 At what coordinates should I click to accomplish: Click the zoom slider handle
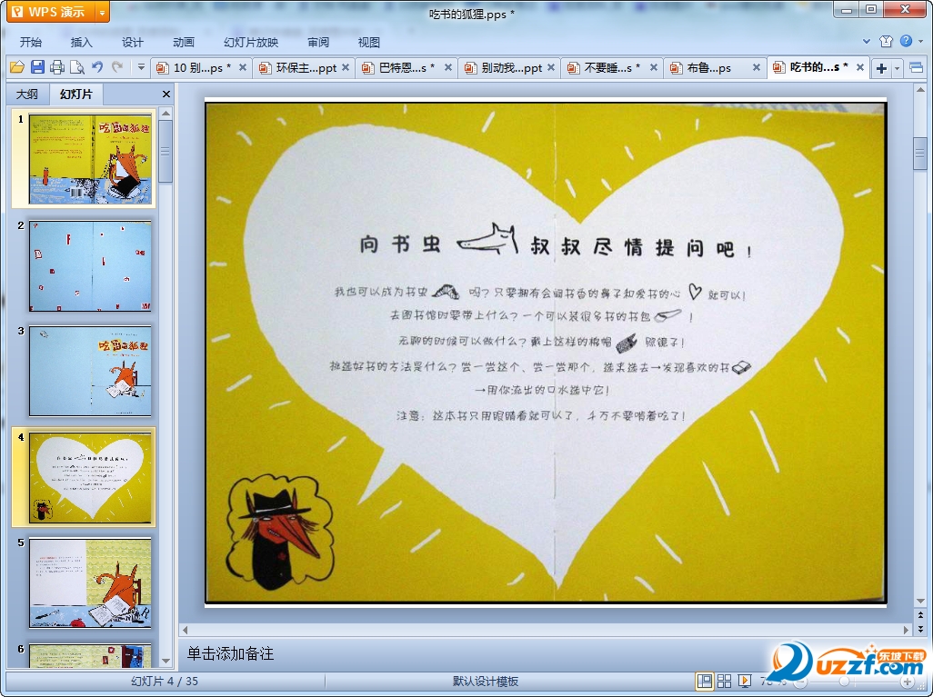tap(843, 682)
